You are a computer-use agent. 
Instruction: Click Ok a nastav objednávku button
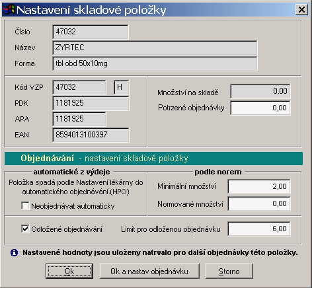point(149,271)
